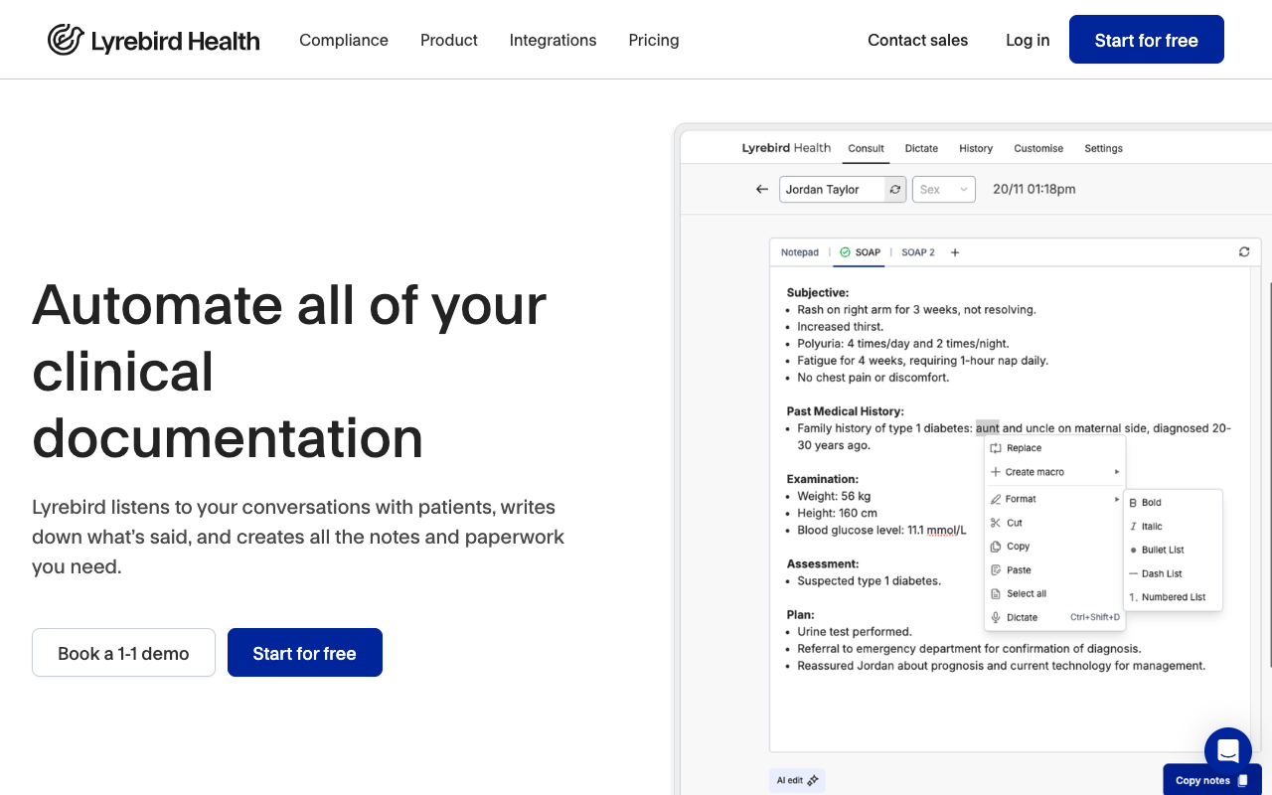Open the History tab
The image size is (1272, 795).
(x=976, y=148)
